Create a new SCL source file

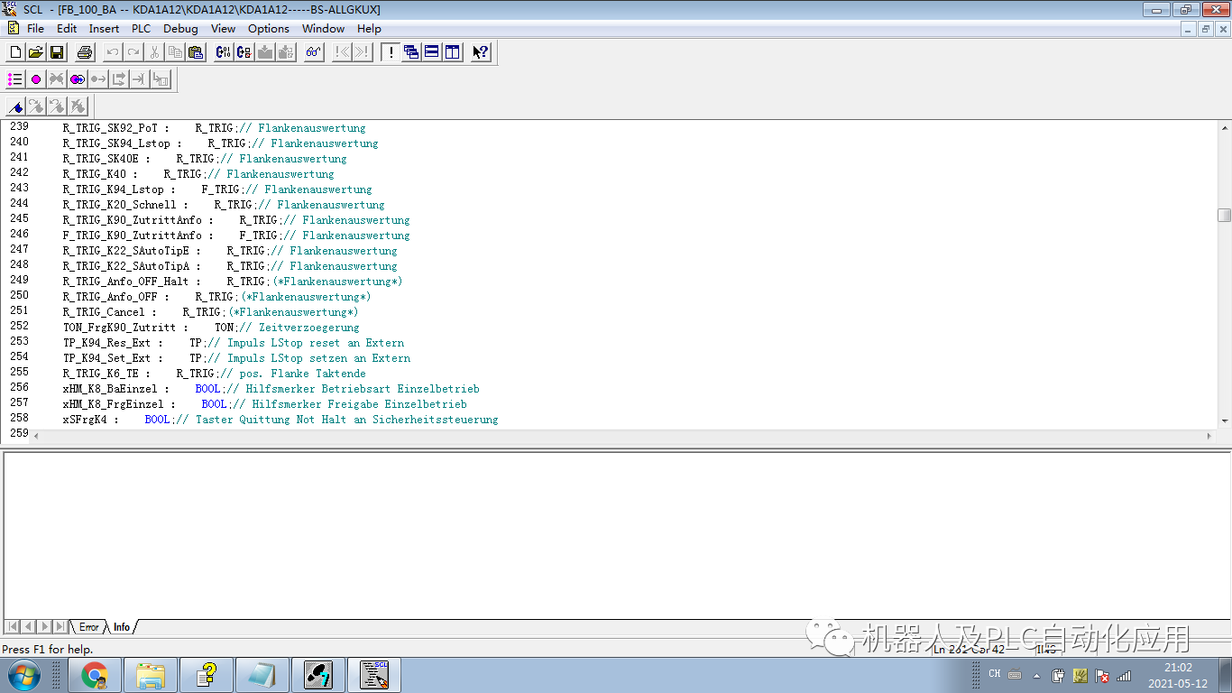[x=15, y=52]
